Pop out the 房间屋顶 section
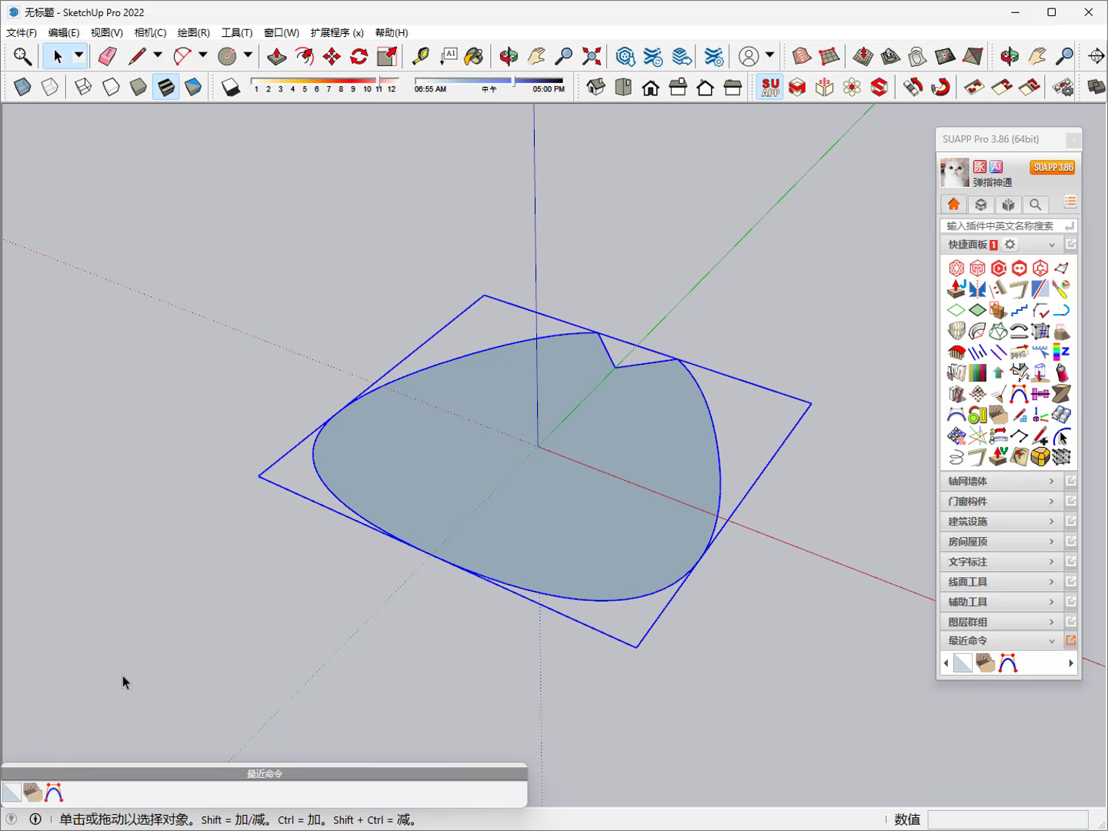Screen dimensions: 1108x831 click(1071, 542)
